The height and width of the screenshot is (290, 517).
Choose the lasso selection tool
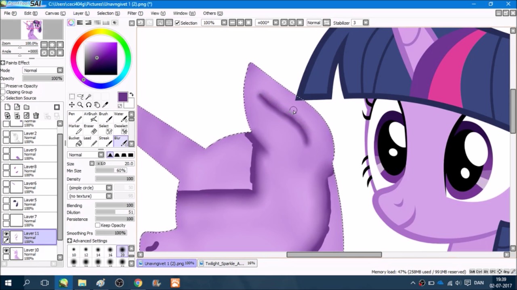[80, 96]
